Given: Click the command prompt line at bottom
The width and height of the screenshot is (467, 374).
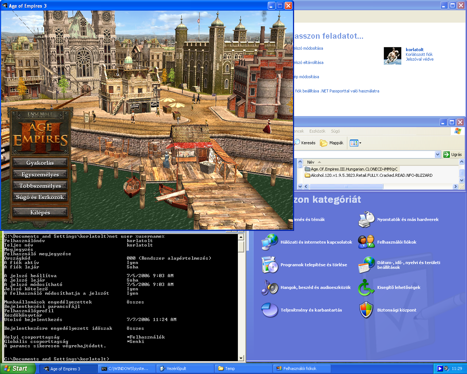Looking at the screenshot, I should 57,359.
